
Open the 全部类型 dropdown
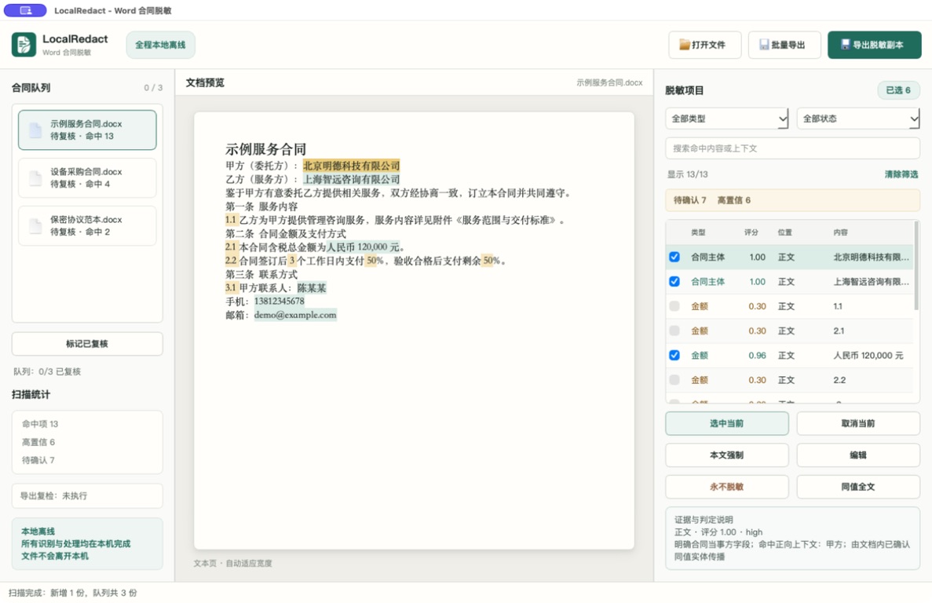[x=727, y=119]
